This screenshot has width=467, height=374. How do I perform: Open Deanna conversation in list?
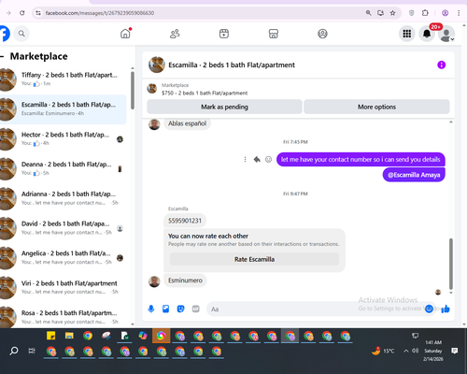click(64, 168)
